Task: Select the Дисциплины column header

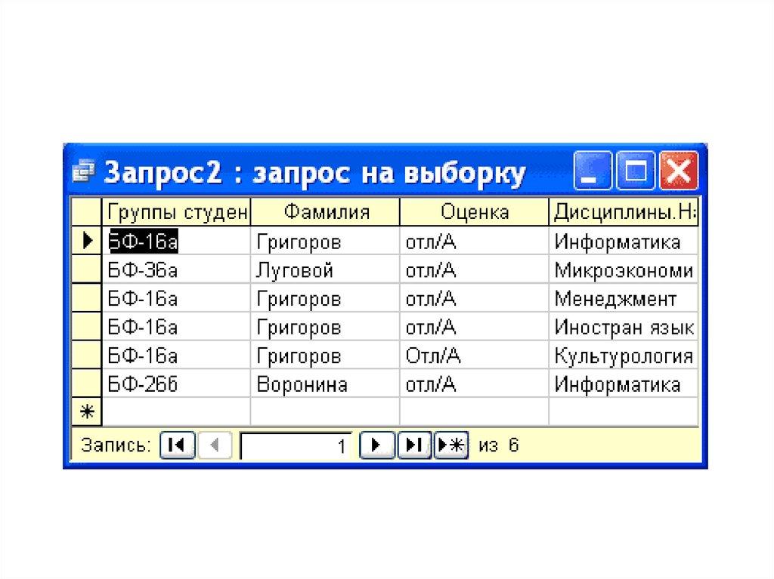Action: point(624,212)
